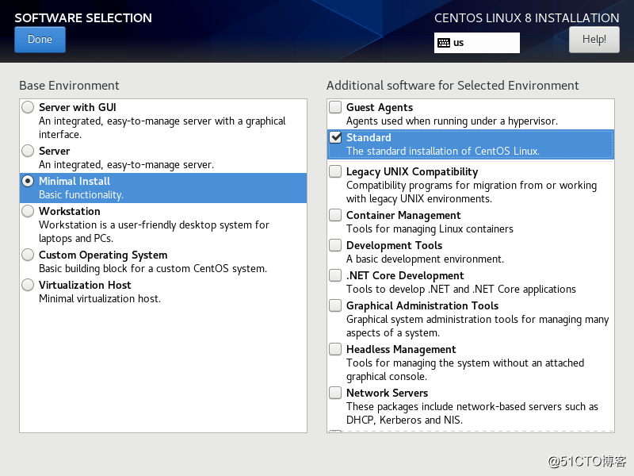Check Graphical Administration Tools checkbox
Viewport: 634px width, 476px height.
coord(335,305)
